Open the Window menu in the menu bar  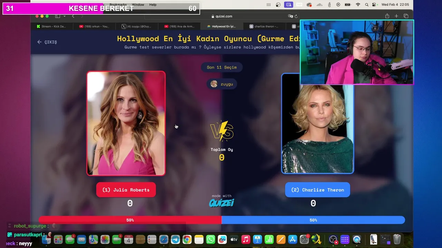tap(138, 4)
